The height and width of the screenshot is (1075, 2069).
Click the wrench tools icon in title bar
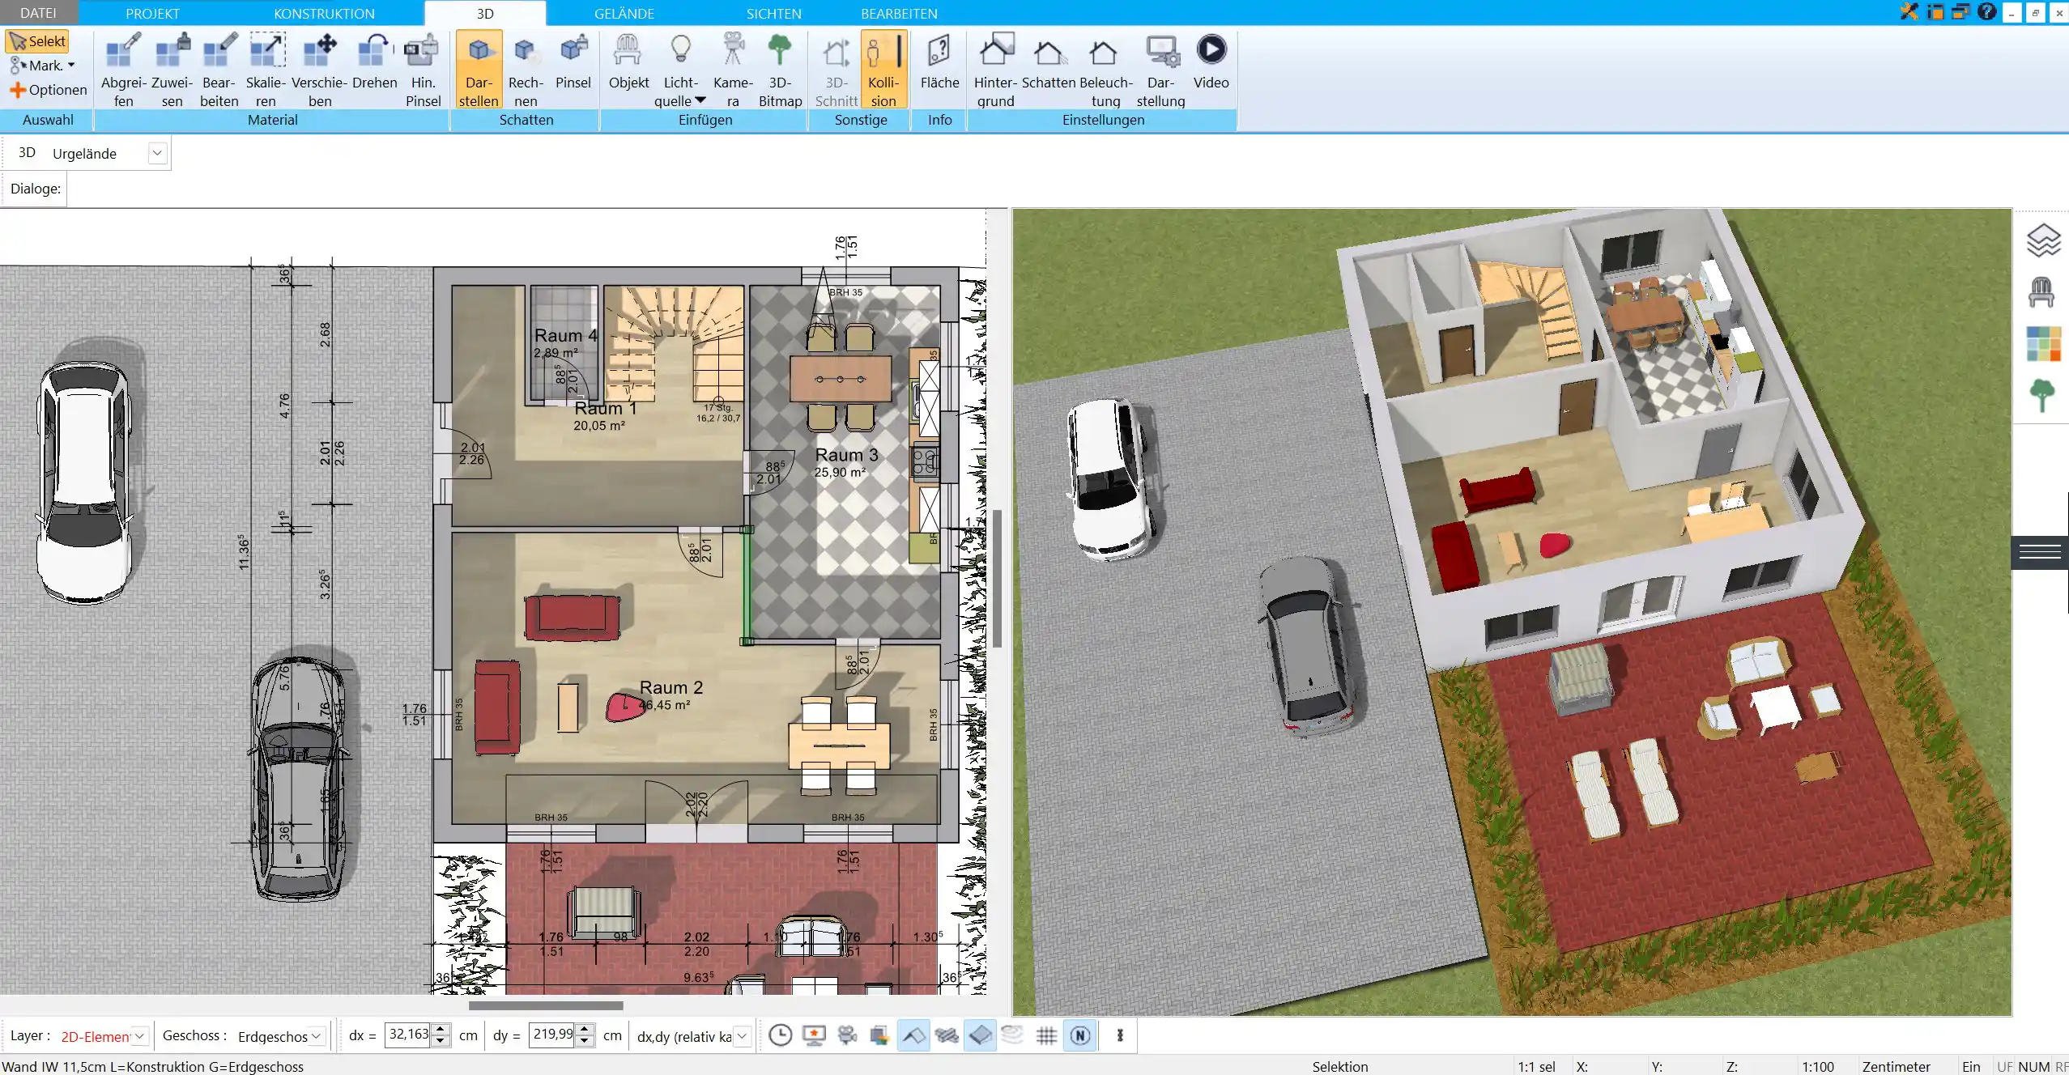(1909, 12)
